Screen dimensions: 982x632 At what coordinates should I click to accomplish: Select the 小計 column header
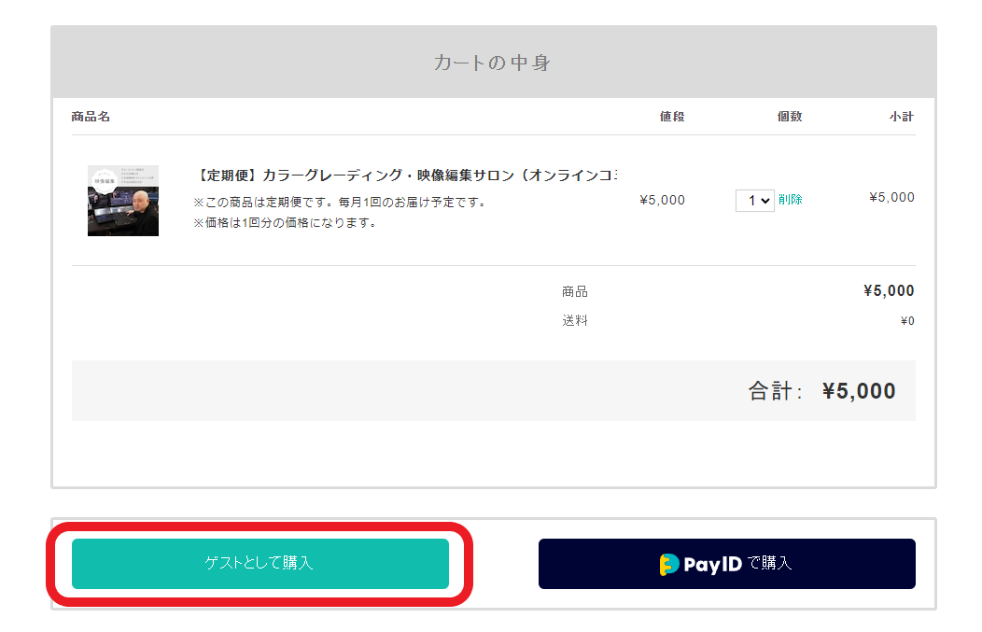click(902, 117)
